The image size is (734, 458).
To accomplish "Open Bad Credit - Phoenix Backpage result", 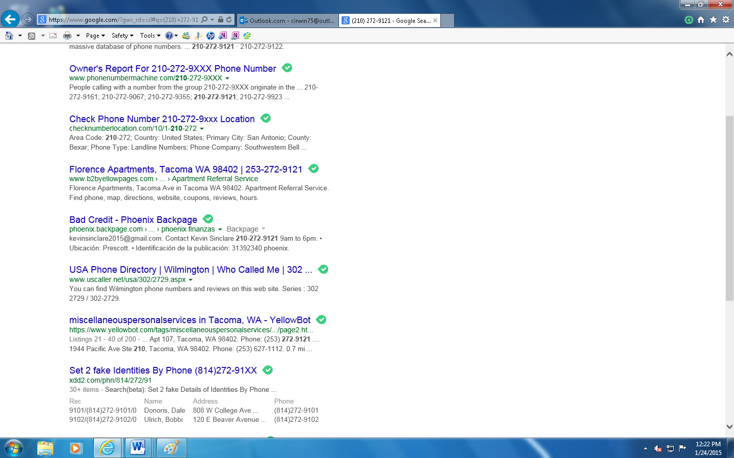I will point(133,220).
